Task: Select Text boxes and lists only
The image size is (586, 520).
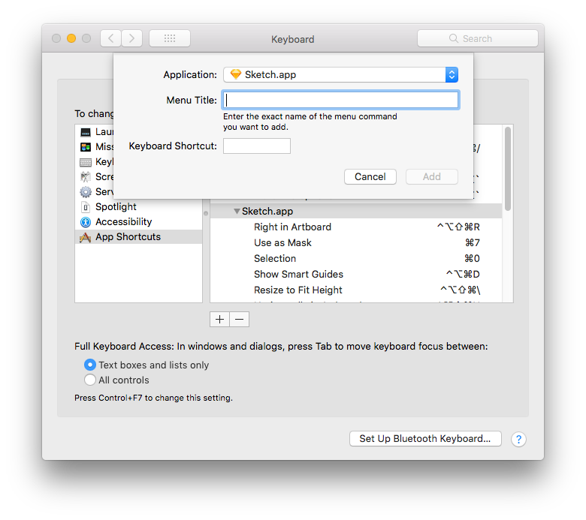Action: 89,365
